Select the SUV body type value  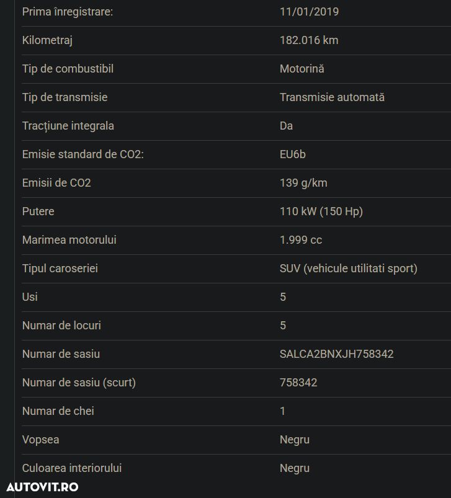pyautogui.click(x=348, y=269)
